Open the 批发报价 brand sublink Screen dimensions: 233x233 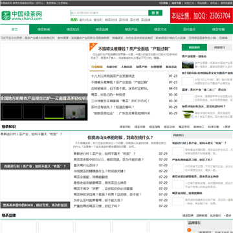point(216,216)
